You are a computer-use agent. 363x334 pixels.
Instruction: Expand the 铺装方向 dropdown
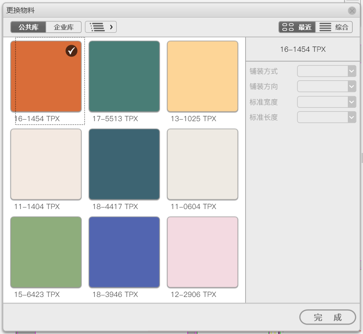(x=326, y=86)
